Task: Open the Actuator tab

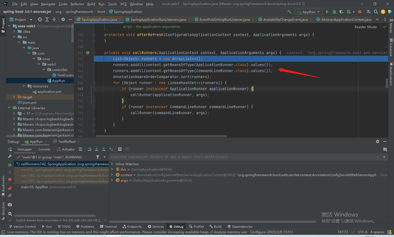Action: click(x=66, y=149)
